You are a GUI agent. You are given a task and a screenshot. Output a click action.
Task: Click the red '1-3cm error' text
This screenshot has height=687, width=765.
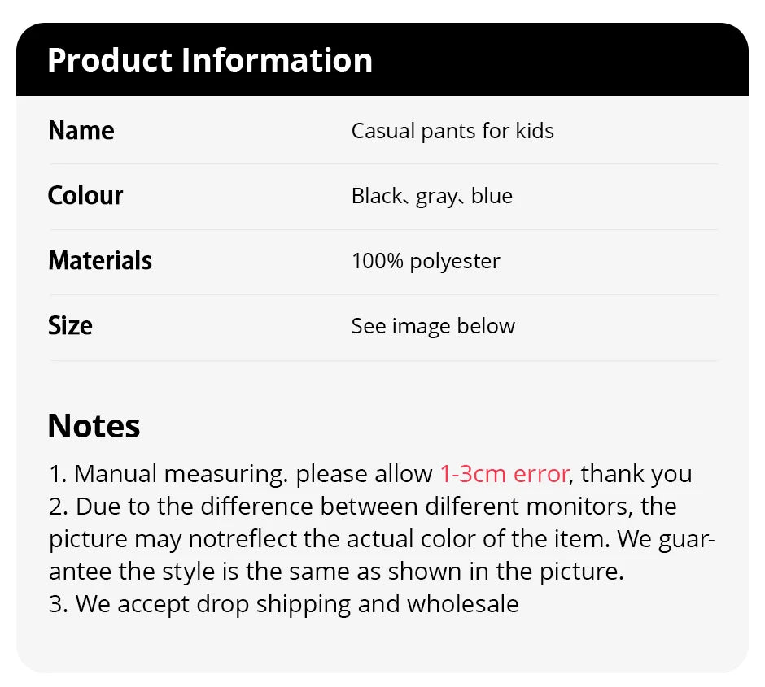coord(505,474)
